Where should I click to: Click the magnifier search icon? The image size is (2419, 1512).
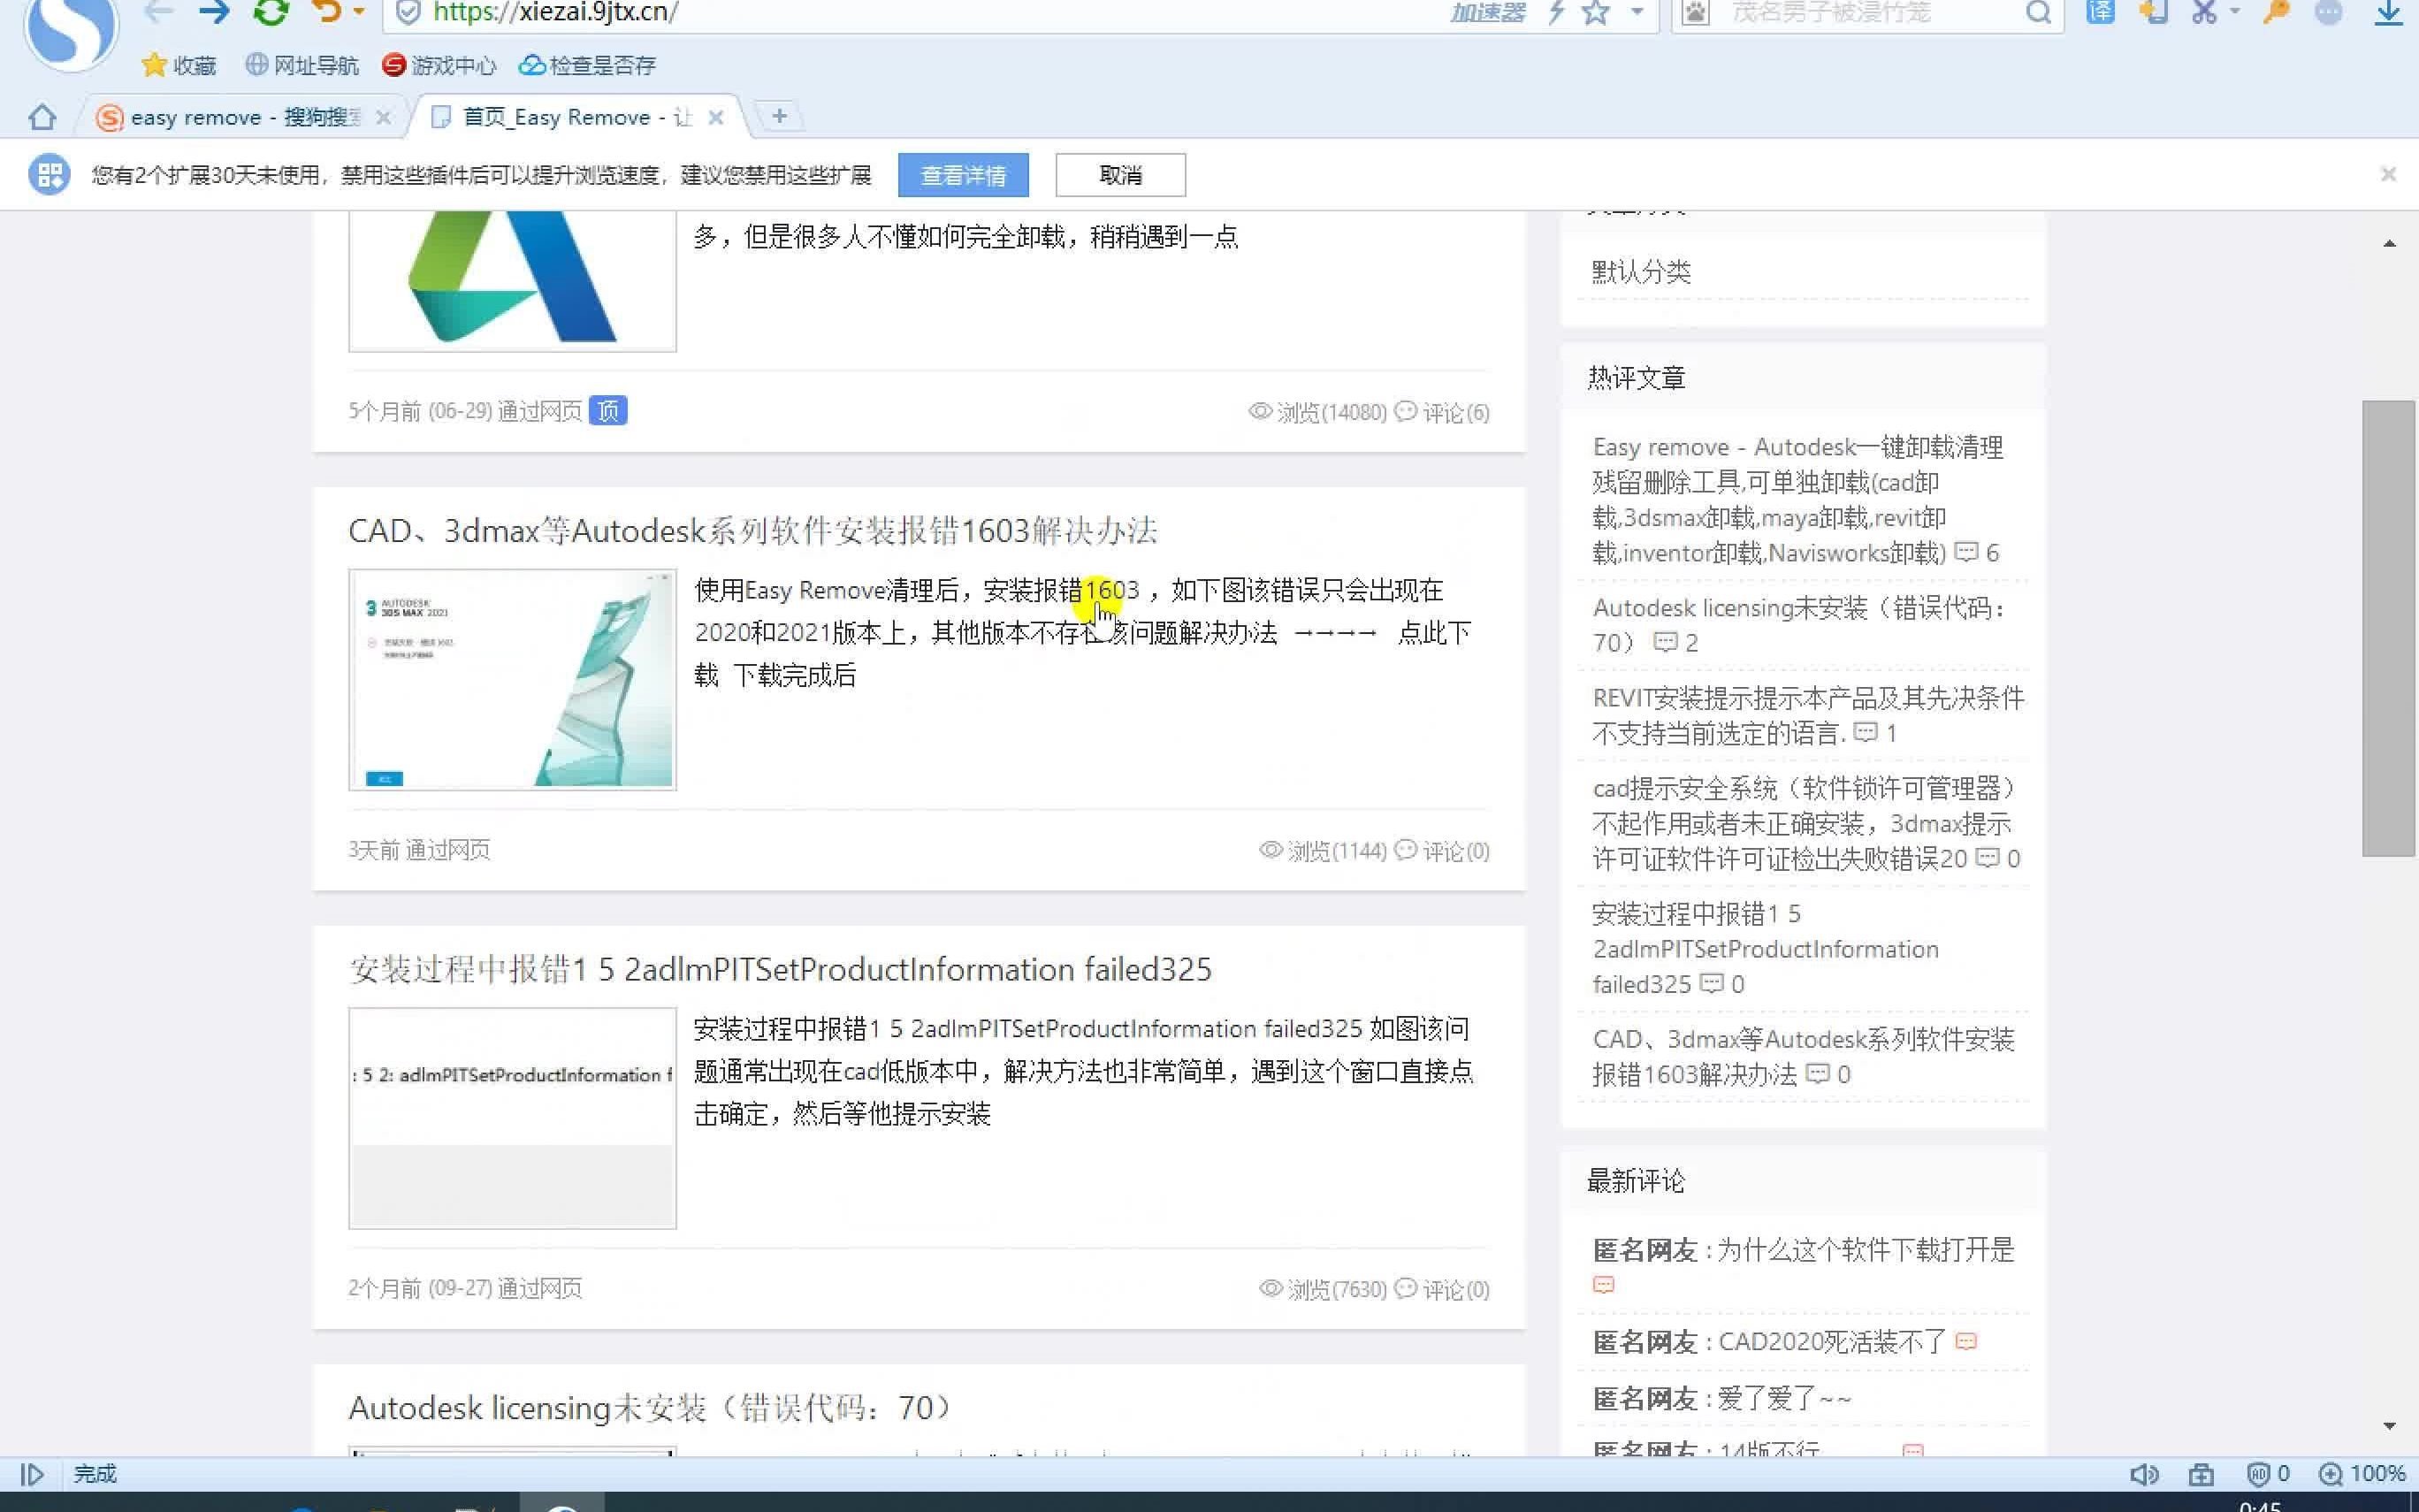point(2039,12)
